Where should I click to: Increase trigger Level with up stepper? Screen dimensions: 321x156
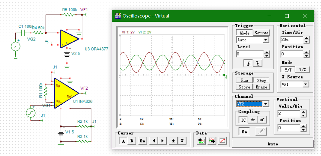click(x=267, y=52)
